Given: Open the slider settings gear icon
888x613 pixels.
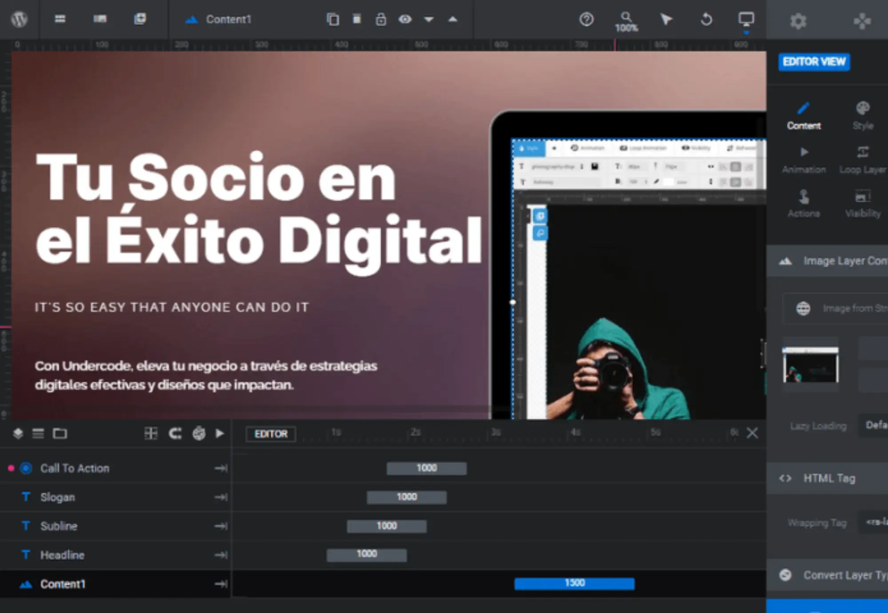Looking at the screenshot, I should coord(798,21).
